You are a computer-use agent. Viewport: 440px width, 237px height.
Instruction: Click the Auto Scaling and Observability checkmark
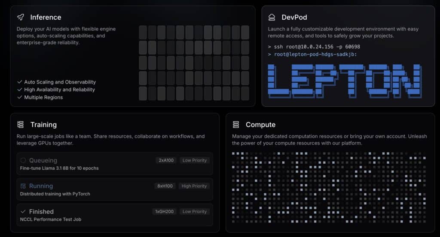(20, 82)
